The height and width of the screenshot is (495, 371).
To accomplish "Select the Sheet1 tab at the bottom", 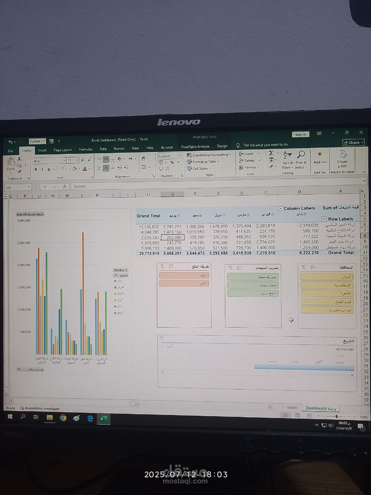I will [292, 408].
